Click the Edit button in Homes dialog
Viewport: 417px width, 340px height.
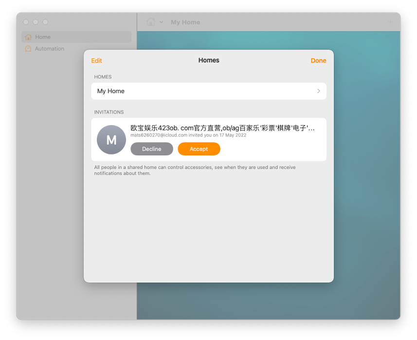96,61
